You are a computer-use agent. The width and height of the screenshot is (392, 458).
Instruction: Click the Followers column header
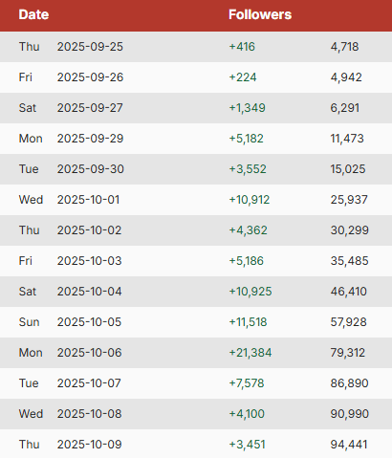click(260, 14)
